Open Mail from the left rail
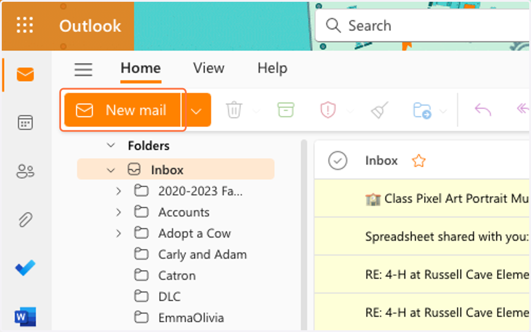Image resolution: width=531 pixels, height=332 pixels. coord(25,75)
